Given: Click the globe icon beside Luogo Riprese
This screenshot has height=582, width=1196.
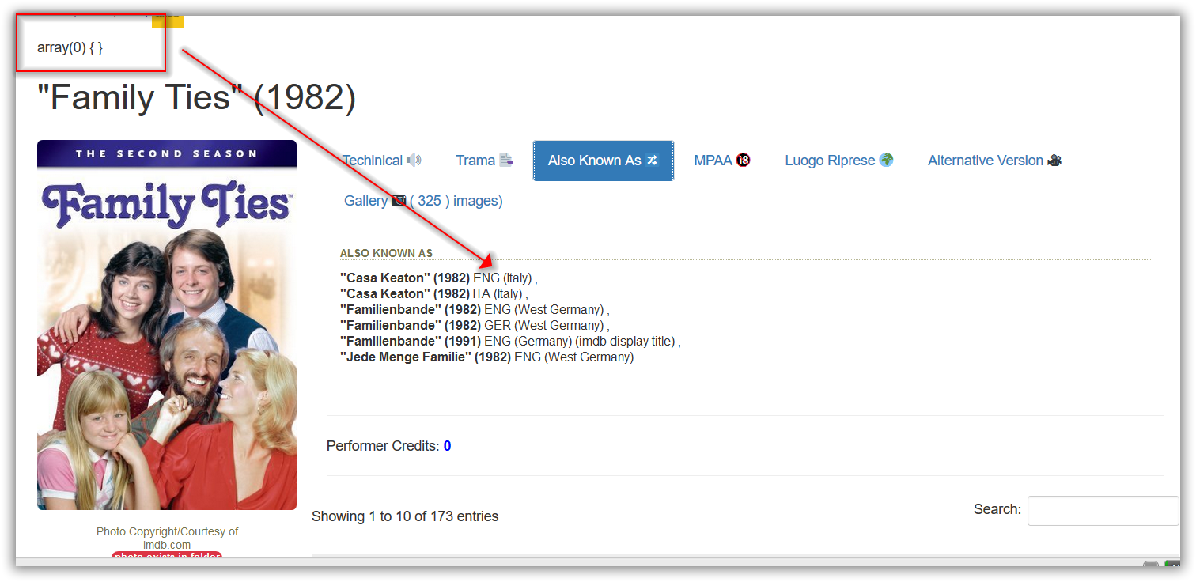Looking at the screenshot, I should click(x=886, y=161).
